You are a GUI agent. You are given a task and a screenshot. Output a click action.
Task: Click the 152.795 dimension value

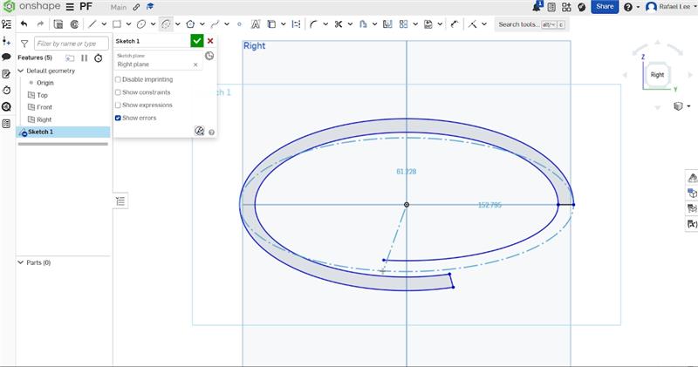[489, 205]
